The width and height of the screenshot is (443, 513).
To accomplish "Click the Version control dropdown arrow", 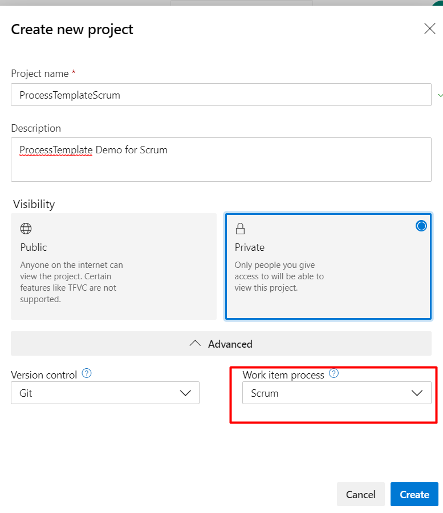I will tap(185, 393).
